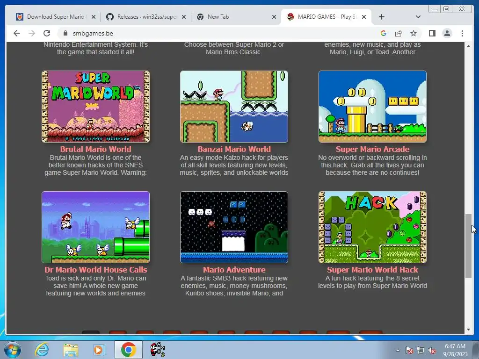Open the clock showing 6:47 AM

[x=455, y=350]
